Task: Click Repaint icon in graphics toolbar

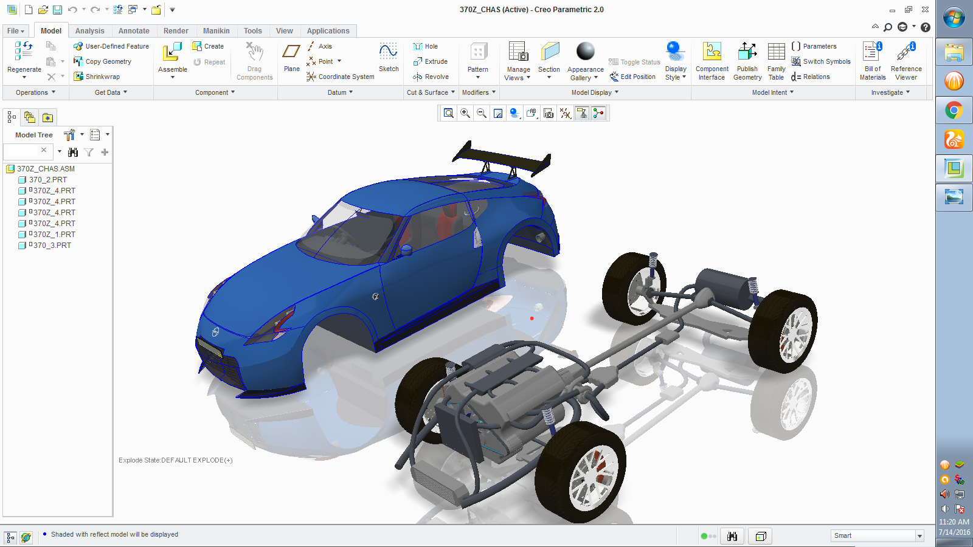Action: pos(498,113)
